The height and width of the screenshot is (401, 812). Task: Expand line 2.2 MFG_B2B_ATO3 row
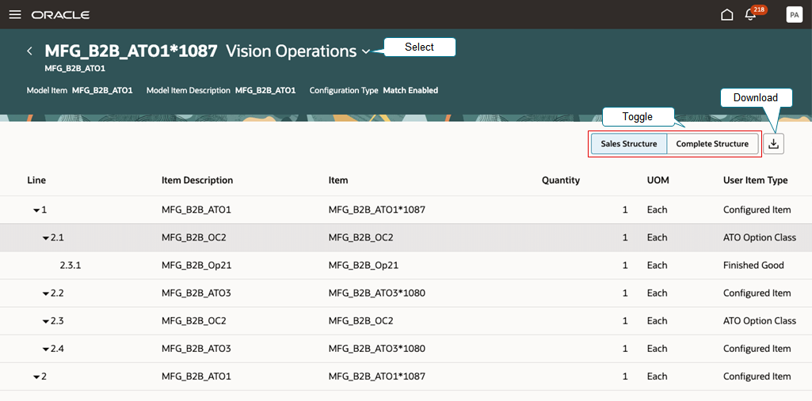tap(46, 294)
